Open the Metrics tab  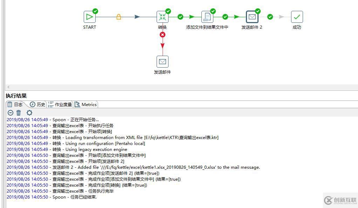coord(86,105)
